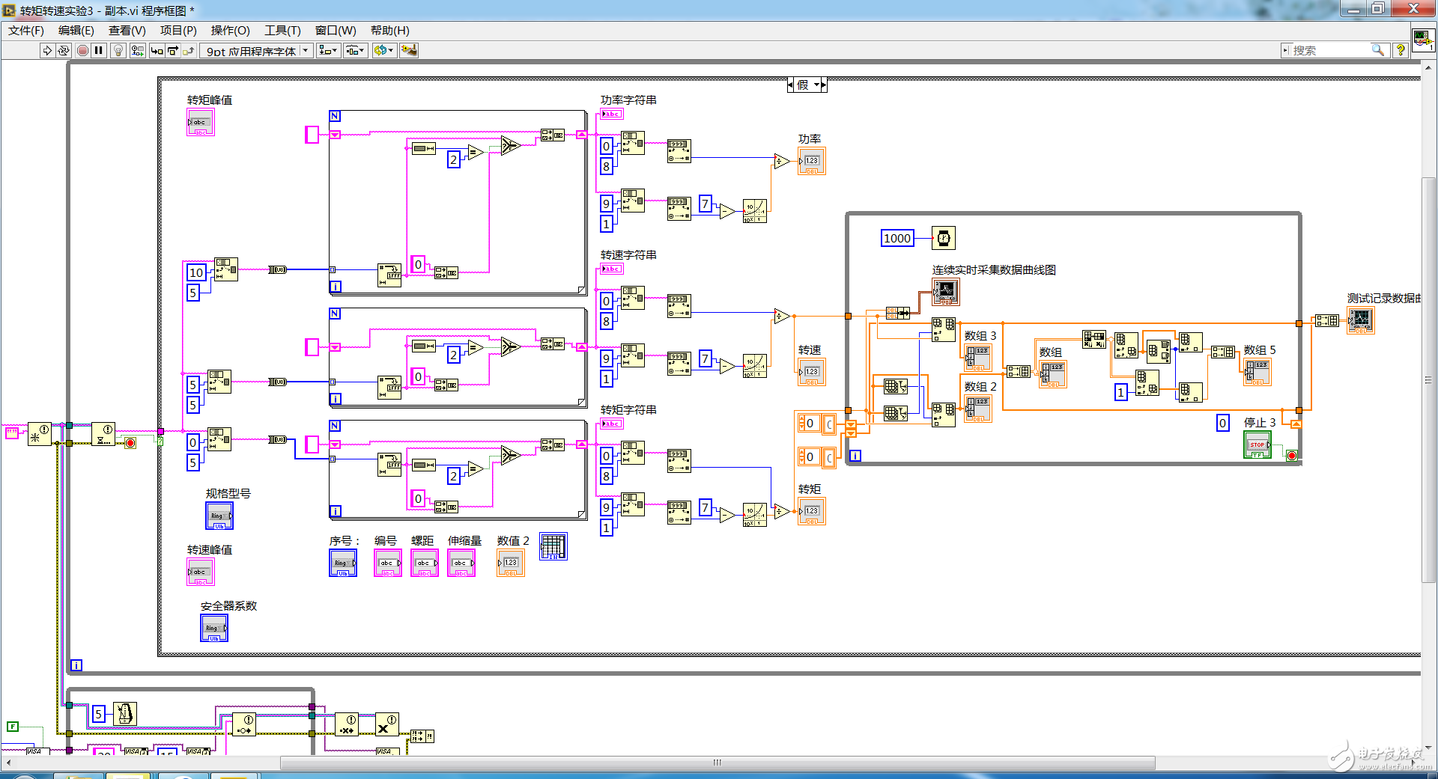The image size is (1438, 779).
Task: Select the 编号 string terminal
Action: pos(388,563)
